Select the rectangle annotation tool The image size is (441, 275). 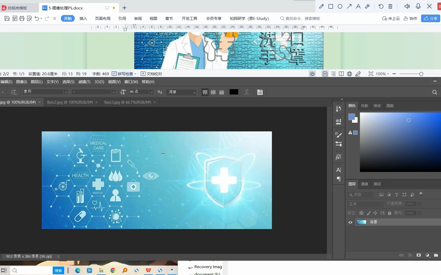coord(331,6)
